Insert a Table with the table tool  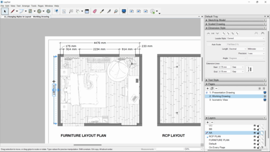tap(87, 11)
